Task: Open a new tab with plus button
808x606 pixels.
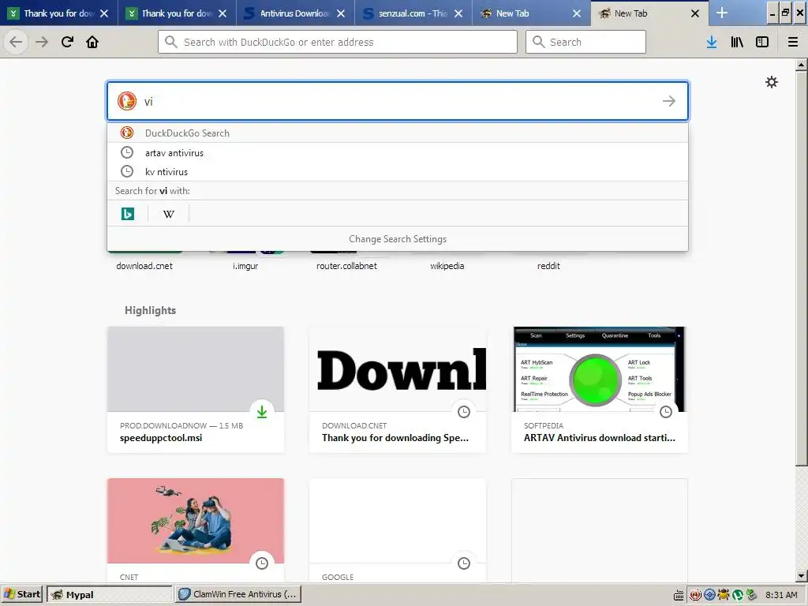Action: point(722,13)
